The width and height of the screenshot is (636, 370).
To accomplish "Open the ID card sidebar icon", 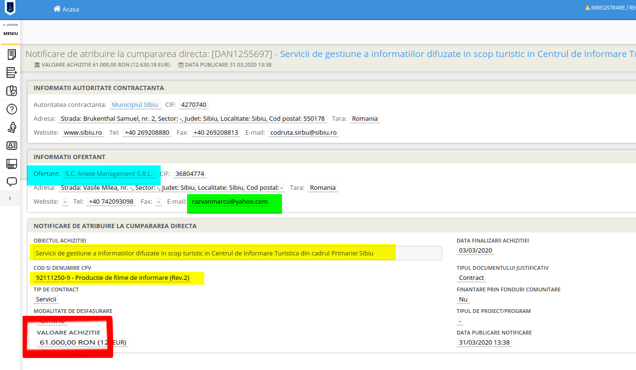I will point(12,145).
